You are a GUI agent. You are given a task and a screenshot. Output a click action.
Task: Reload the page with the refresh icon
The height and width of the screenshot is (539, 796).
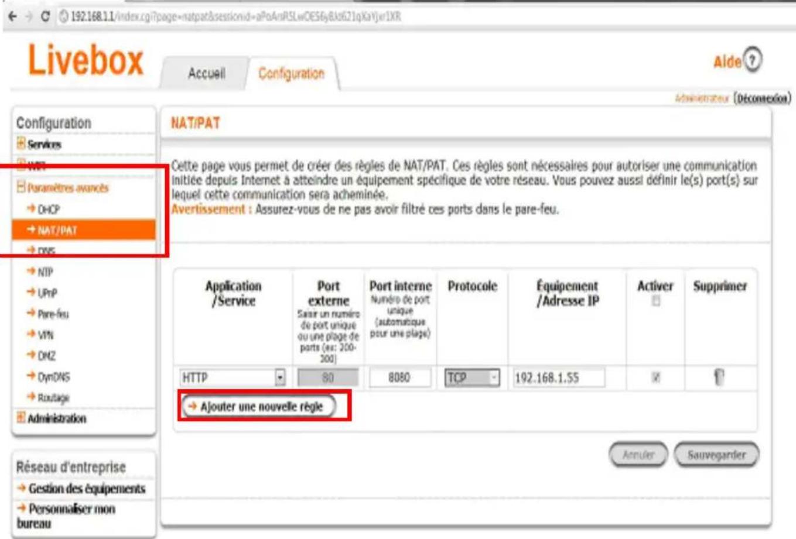45,16
